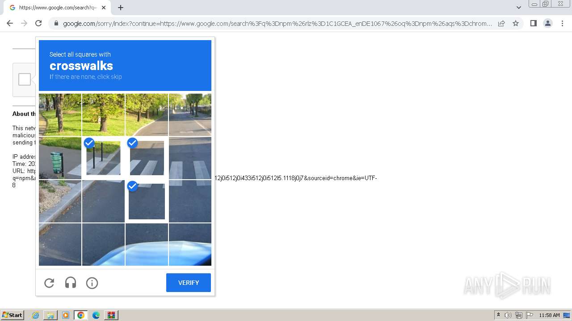Open File Explorer from taskbar
Image resolution: width=572 pixels, height=321 pixels.
pyautogui.click(x=50, y=315)
